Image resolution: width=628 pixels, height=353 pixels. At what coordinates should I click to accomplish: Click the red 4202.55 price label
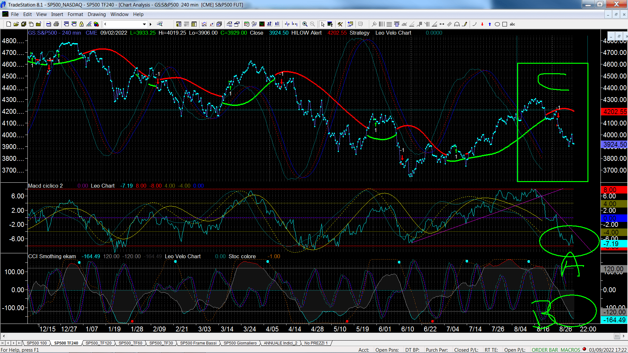coord(614,112)
